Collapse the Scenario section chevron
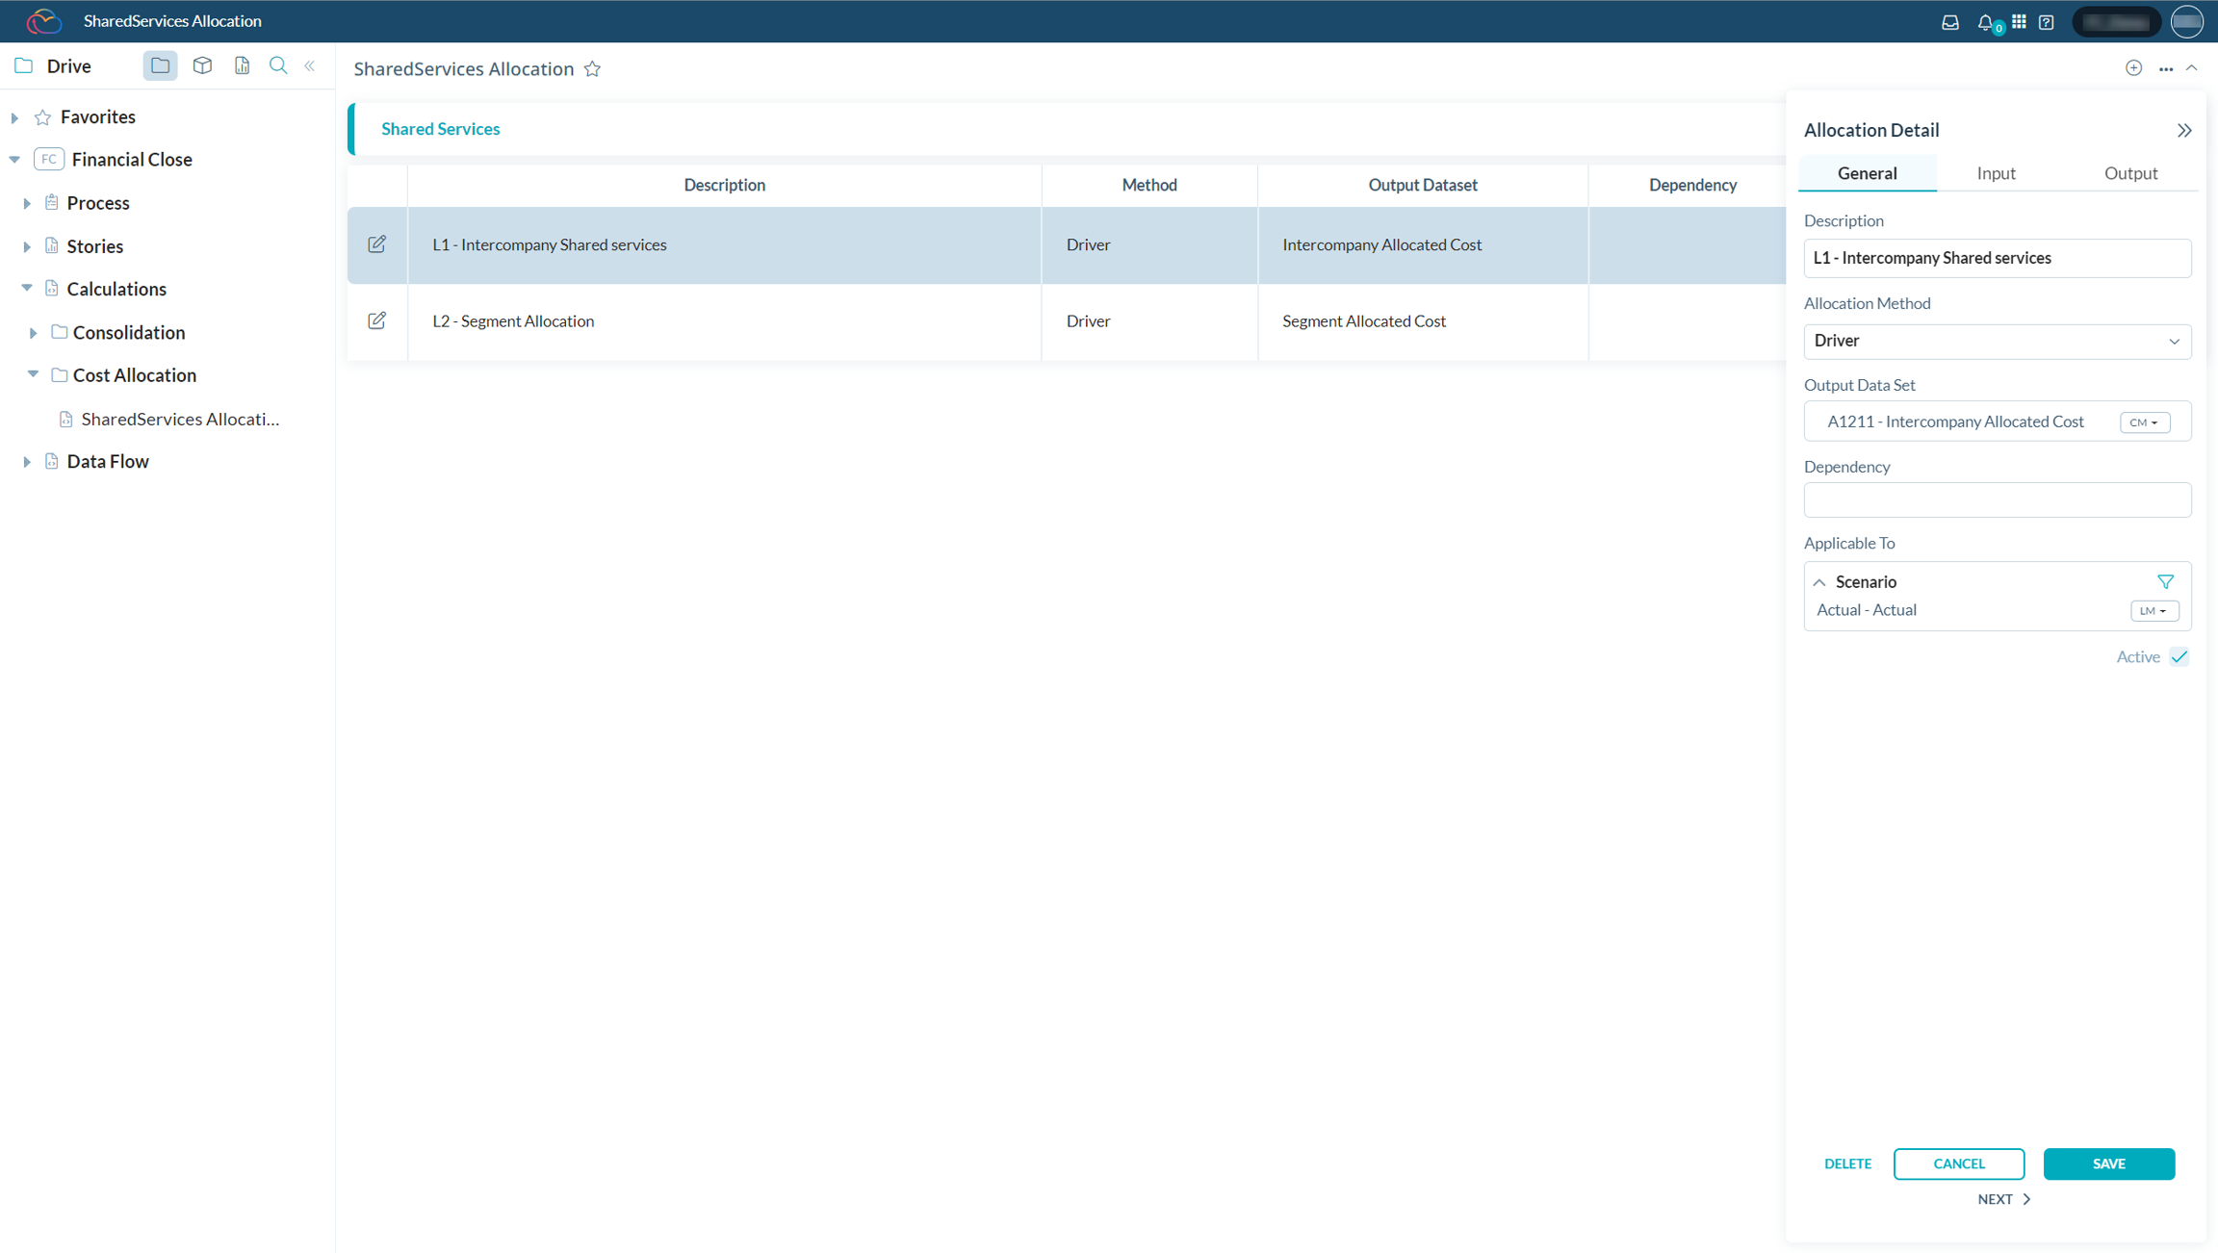 (1819, 582)
